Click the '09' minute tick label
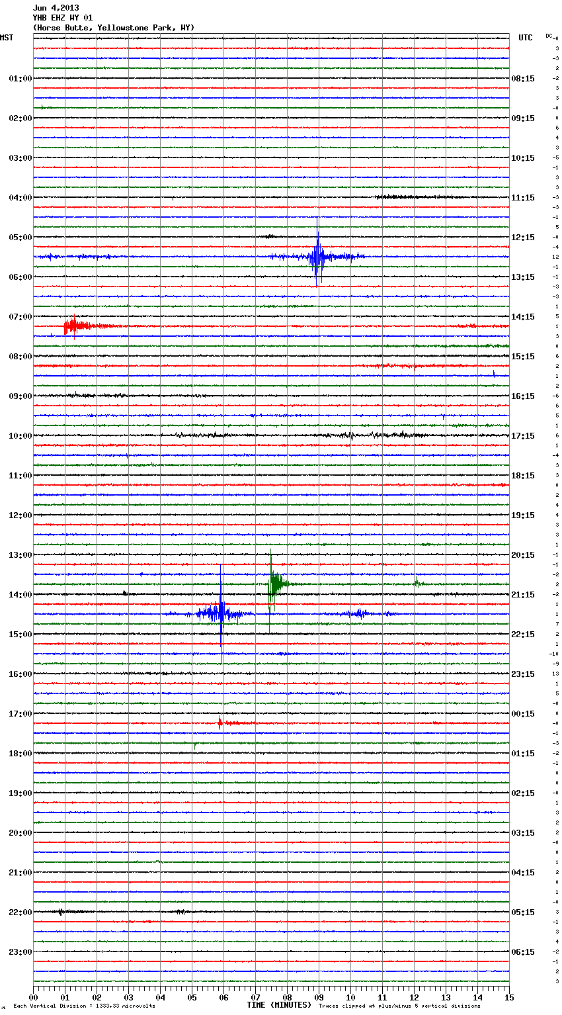 pyautogui.click(x=319, y=998)
